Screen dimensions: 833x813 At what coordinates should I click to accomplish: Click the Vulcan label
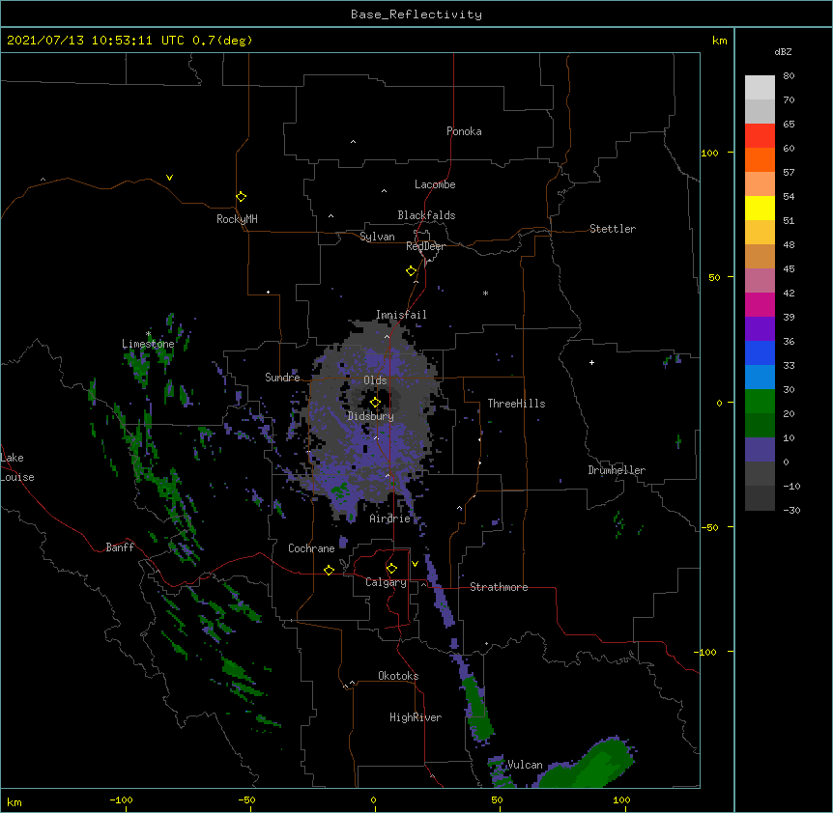525,765
